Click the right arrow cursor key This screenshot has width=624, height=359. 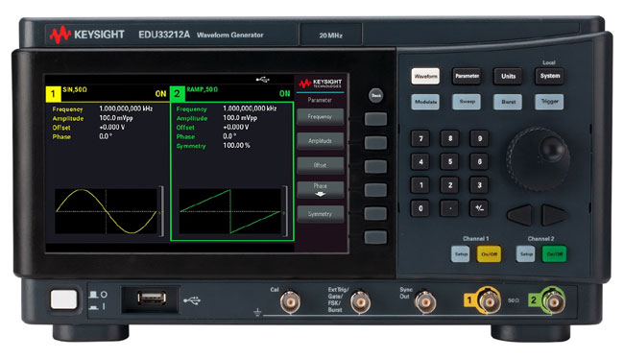pyautogui.click(x=554, y=215)
